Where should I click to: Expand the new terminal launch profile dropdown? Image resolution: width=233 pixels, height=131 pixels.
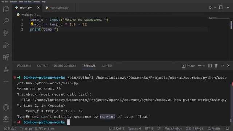pyautogui.click(x=204, y=66)
